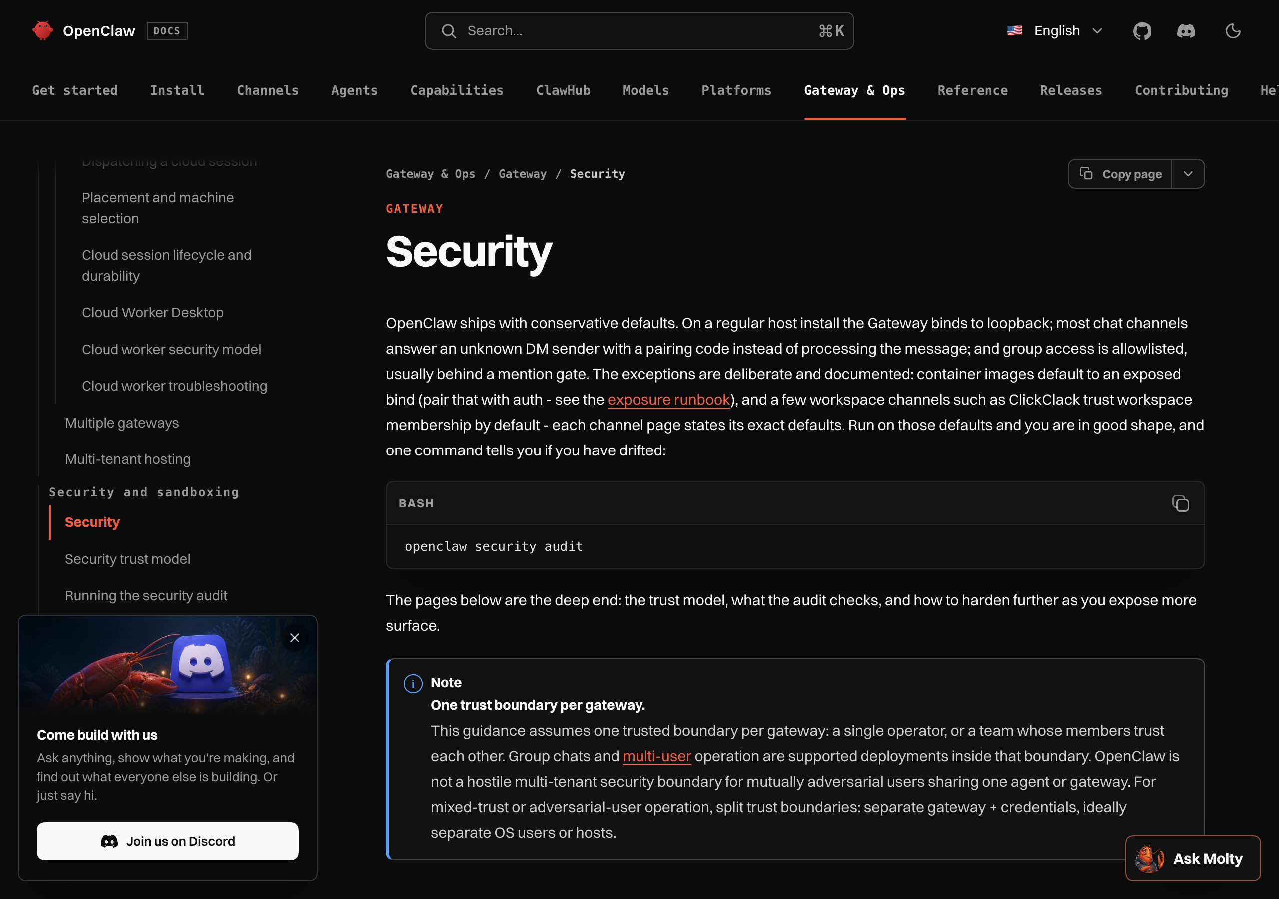The height and width of the screenshot is (899, 1279).
Task: Open the GitHub repository icon
Action: (x=1142, y=31)
